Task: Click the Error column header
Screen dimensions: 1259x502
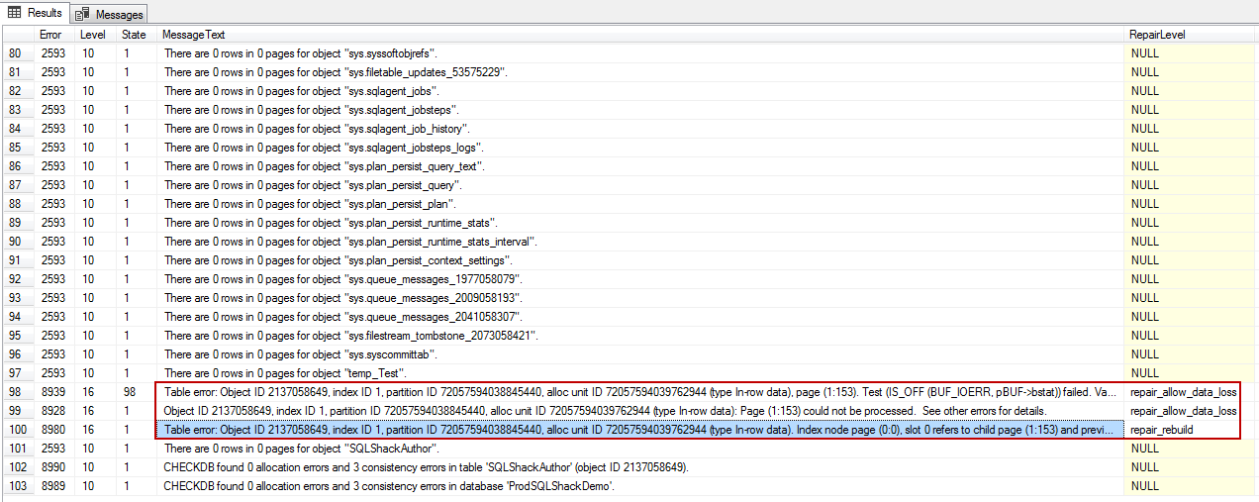Action: tap(50, 35)
